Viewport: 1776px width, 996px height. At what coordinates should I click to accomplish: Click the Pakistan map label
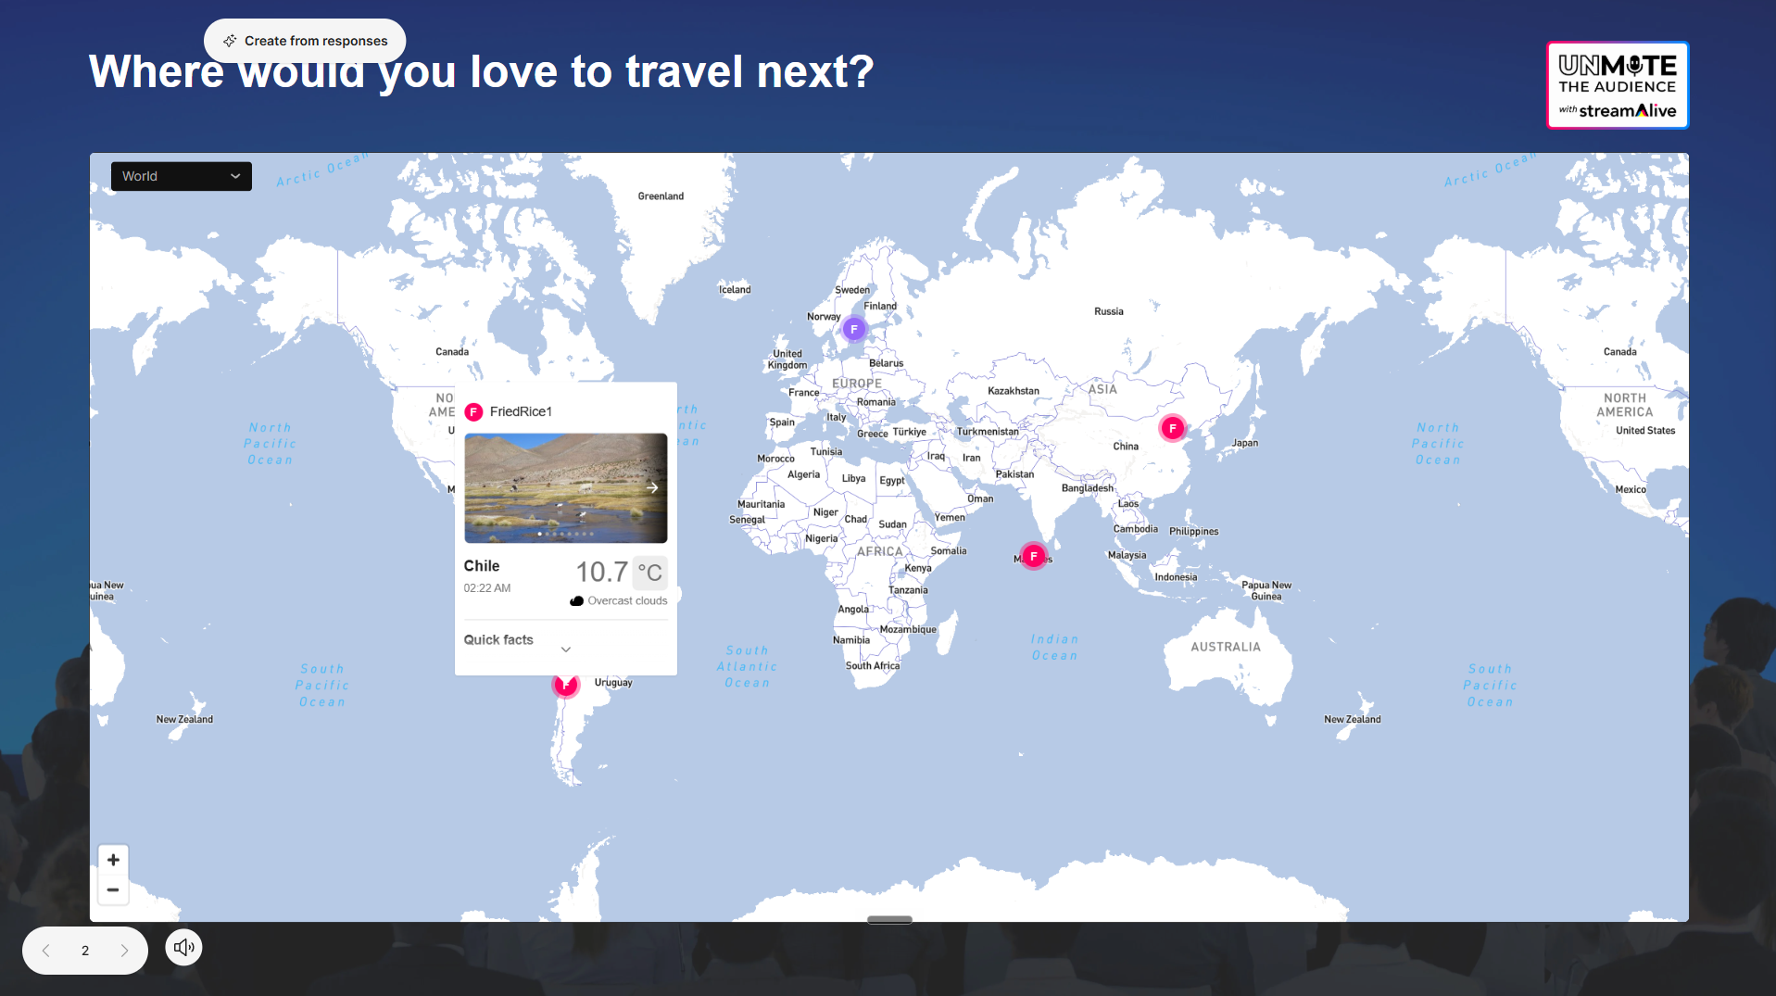1014,474
